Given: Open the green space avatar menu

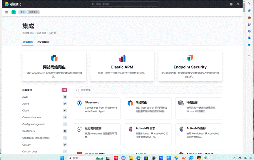Looking at the screenshot, I should click(x=14, y=12).
